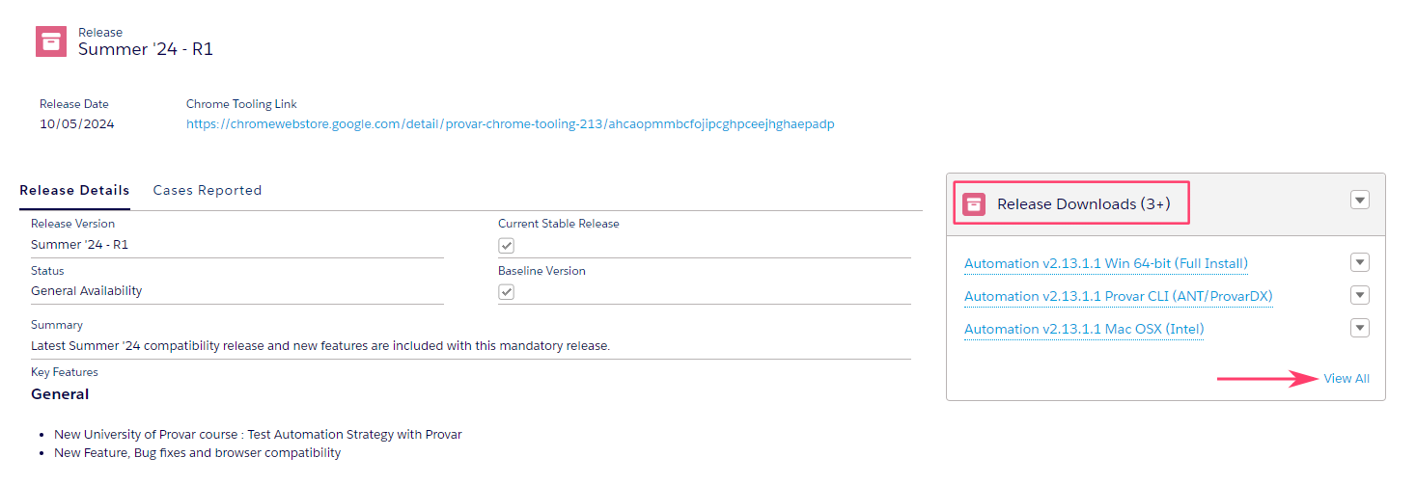
Task: Expand actions for Win 64-bit Full Install
Action: (x=1360, y=262)
